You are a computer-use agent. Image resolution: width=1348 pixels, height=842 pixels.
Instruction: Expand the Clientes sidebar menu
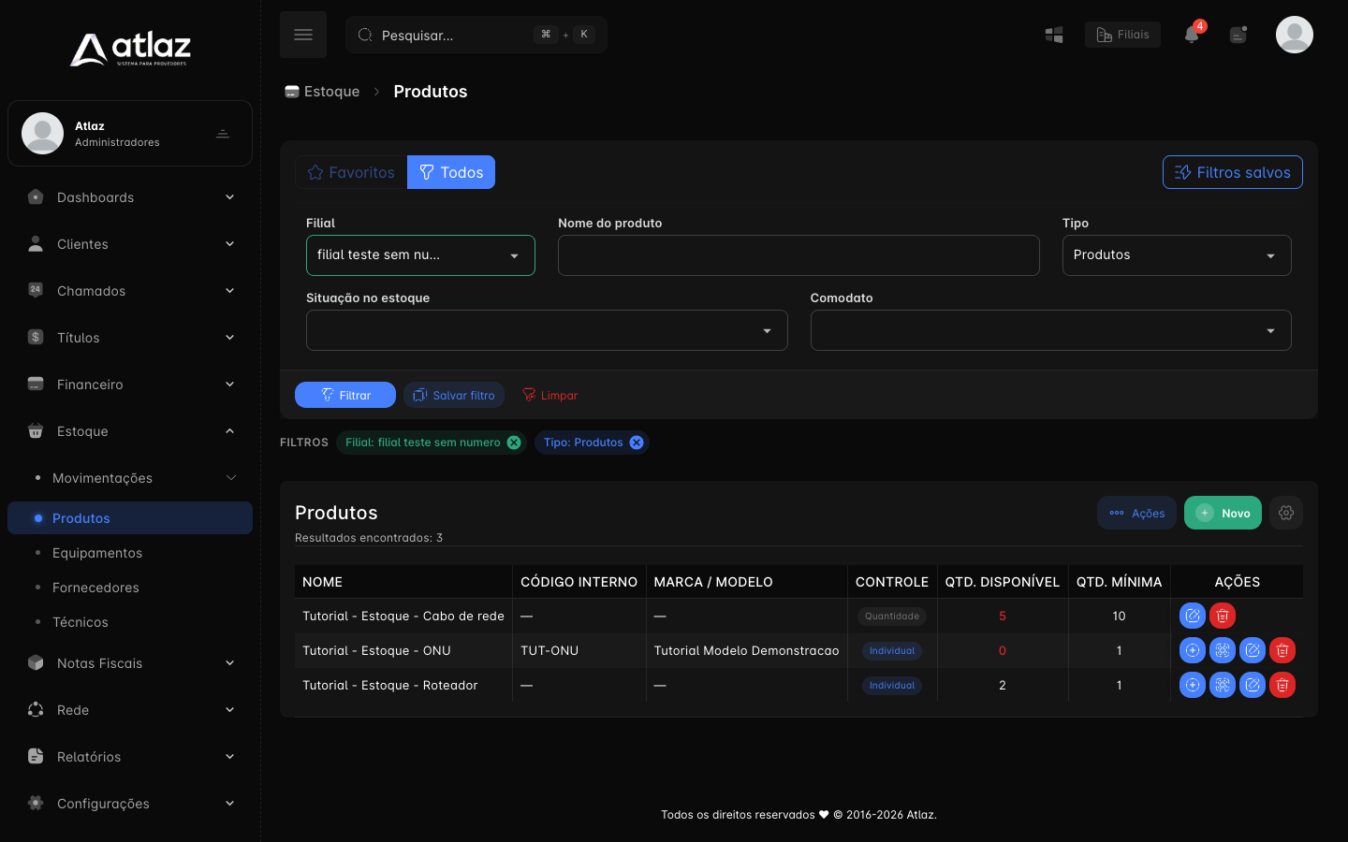(x=130, y=244)
